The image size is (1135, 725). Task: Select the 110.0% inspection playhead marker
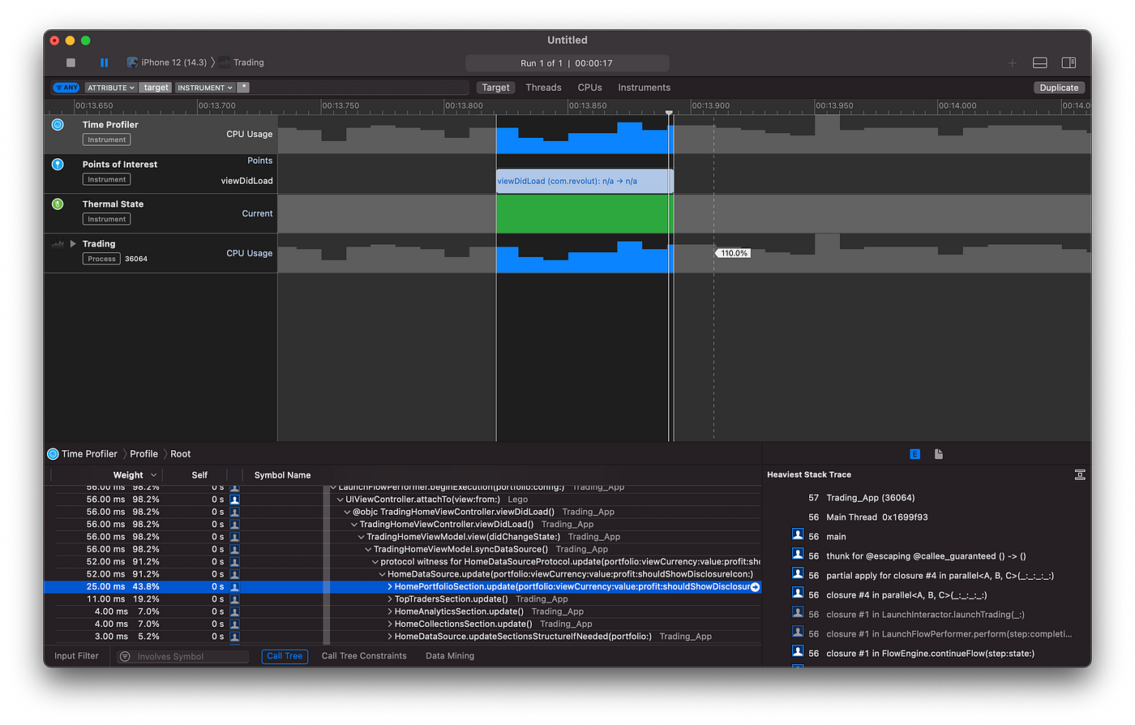[732, 252]
